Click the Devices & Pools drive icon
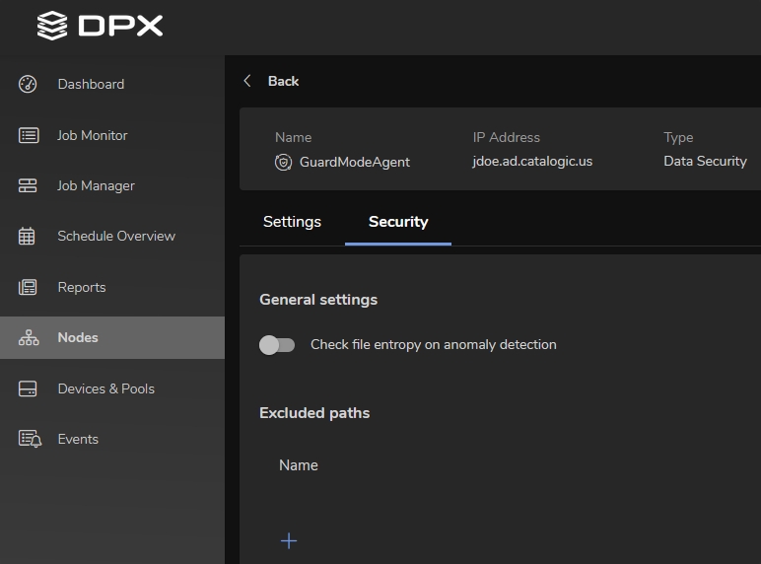The width and height of the screenshot is (761, 564). [x=29, y=388]
